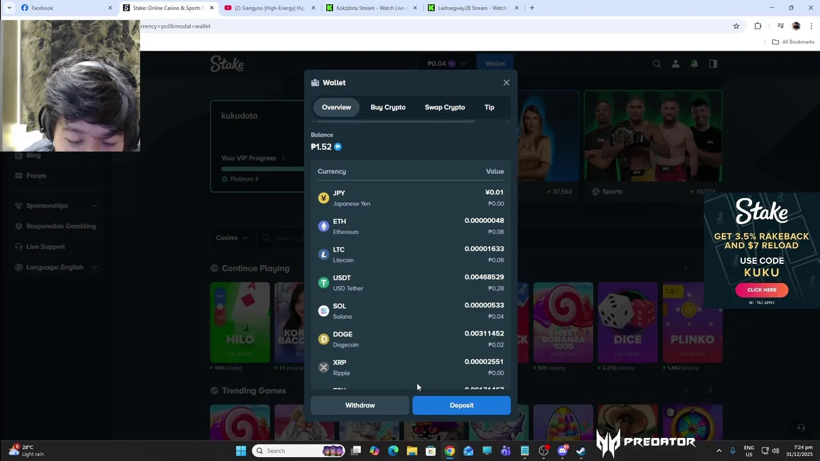Click the Withdraw button

(360, 405)
